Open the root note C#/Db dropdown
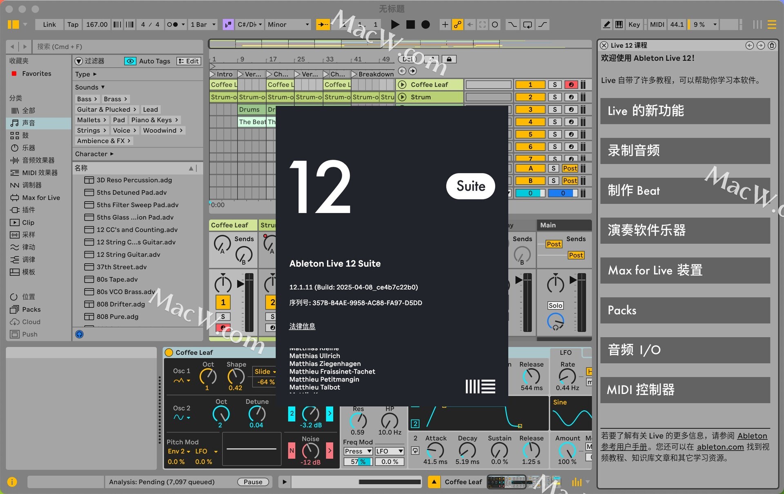The image size is (784, 494). pos(249,24)
